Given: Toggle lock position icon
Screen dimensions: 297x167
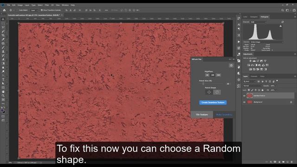Looking at the screenshot, I should tap(256, 90).
